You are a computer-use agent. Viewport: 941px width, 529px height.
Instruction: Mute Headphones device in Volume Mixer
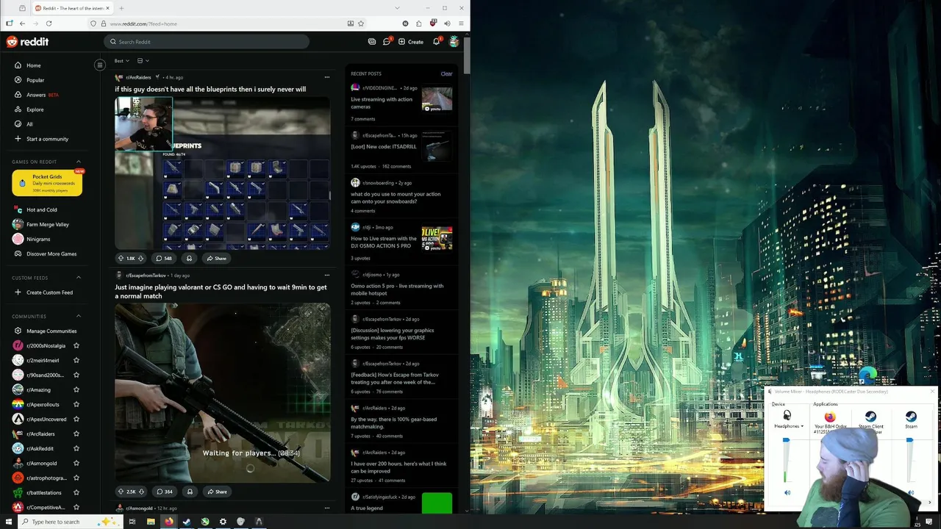pos(787,492)
